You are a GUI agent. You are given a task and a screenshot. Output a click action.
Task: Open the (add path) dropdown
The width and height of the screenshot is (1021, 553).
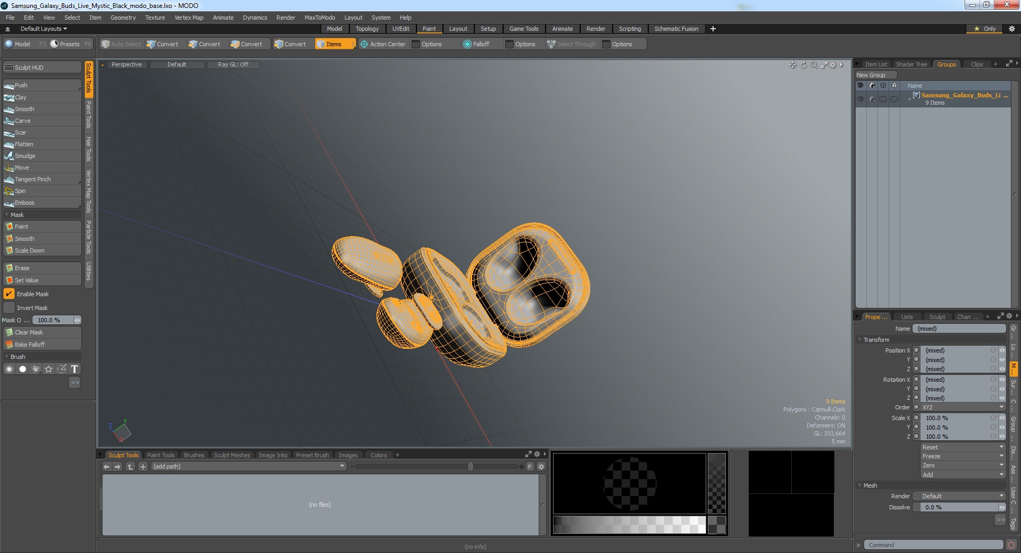[x=248, y=466]
